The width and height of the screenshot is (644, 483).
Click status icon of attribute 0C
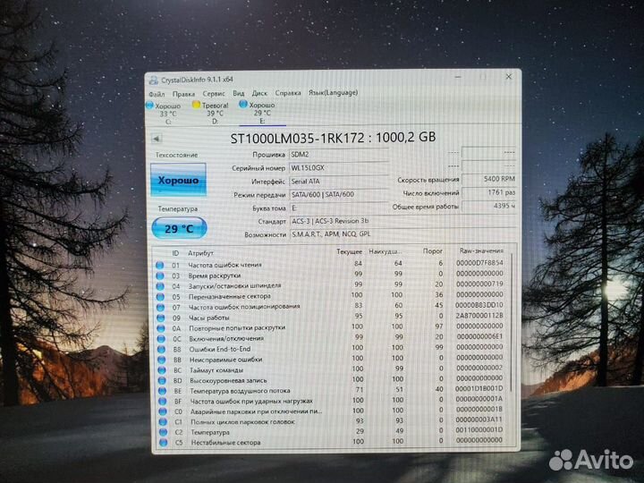pyautogui.click(x=161, y=339)
